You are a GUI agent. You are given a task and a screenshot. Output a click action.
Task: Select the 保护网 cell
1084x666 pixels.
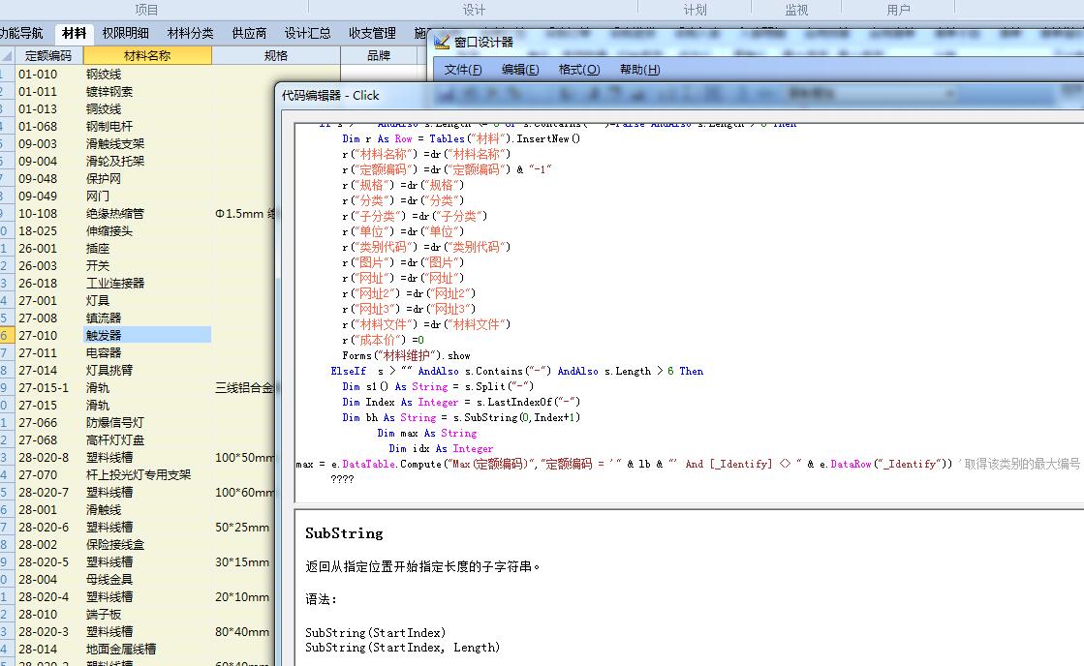pyautogui.click(x=147, y=178)
